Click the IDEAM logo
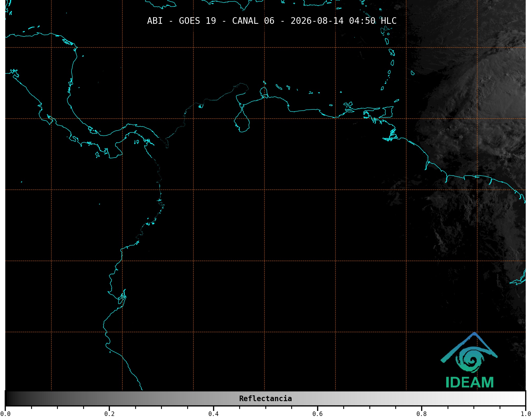Viewport: 531px width, 417px height. tap(469, 360)
